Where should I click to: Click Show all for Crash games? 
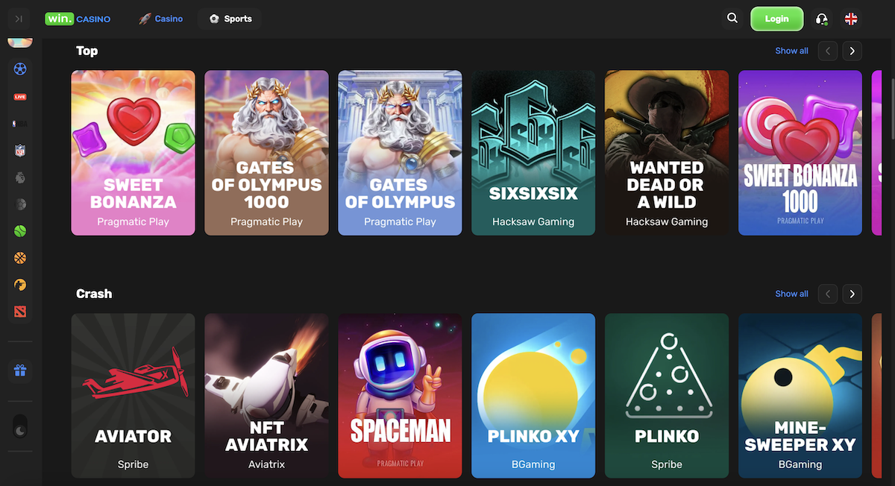[791, 294]
